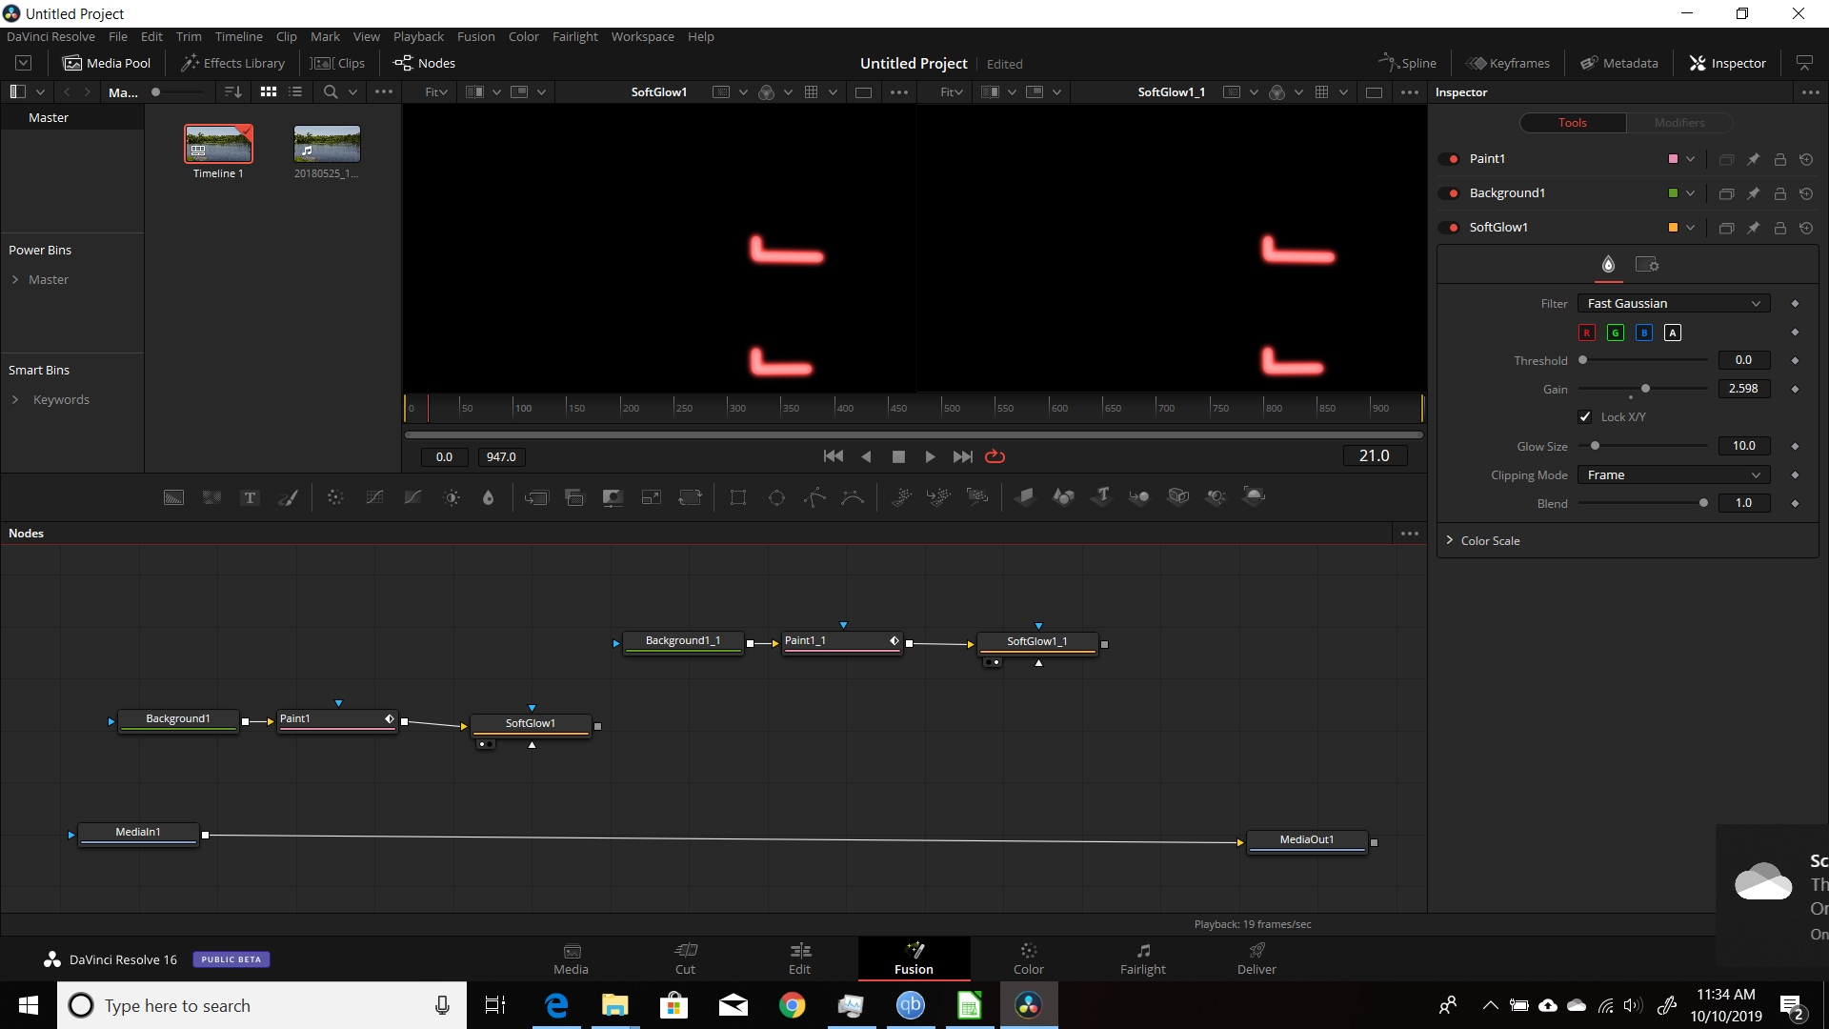Viewport: 1829px width, 1029px height.
Task: Pin the Paint1 tool in Inspector
Action: (1753, 159)
